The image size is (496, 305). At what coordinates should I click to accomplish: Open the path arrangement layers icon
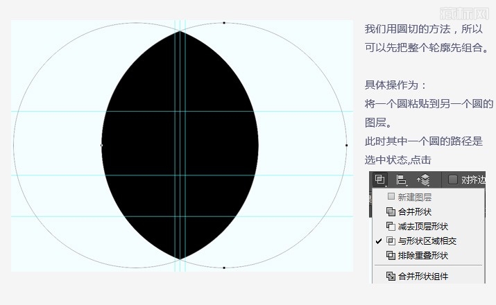pyautogui.click(x=424, y=180)
